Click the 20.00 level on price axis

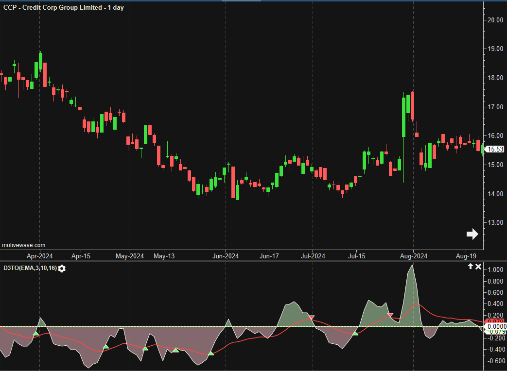(495, 20)
